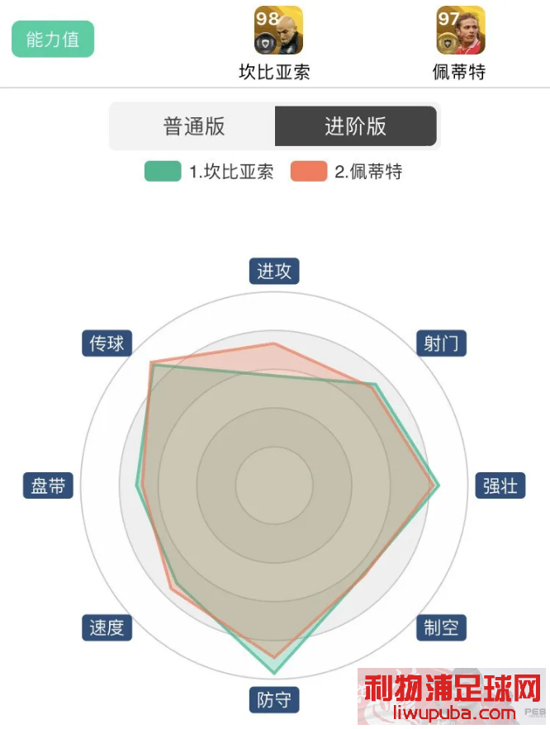
Task: Switch to the 进阶版 tab
Action: 356,126
